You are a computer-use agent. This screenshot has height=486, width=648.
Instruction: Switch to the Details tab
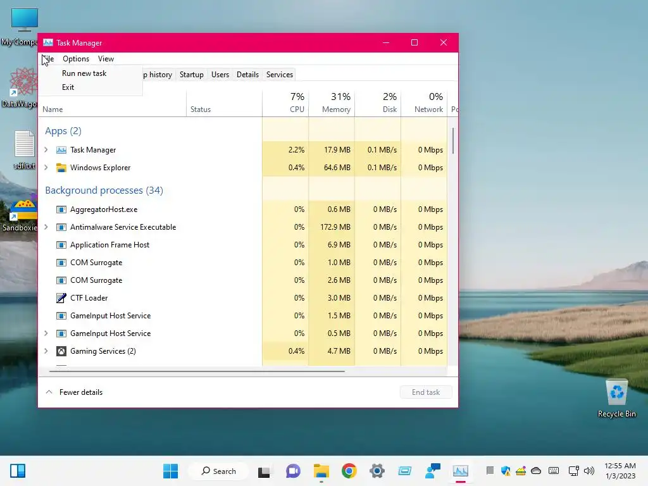pos(247,75)
